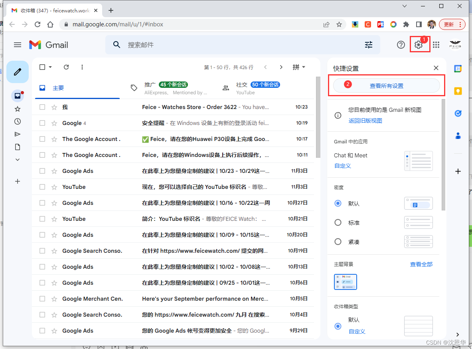Check the email from 我 at 10:23
Viewport: 472px width, 349px height.
point(42,107)
